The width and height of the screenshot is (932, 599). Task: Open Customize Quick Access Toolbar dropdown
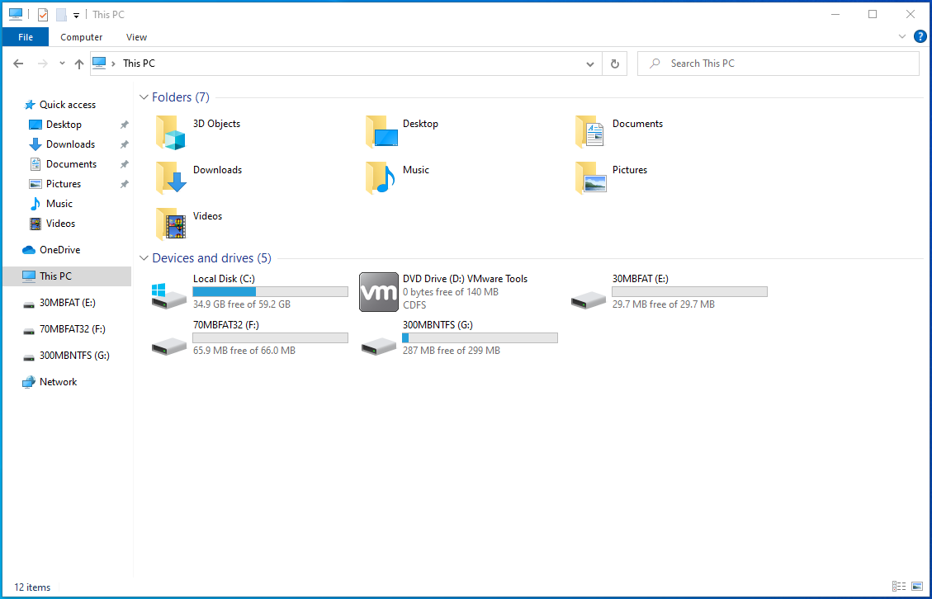pos(76,16)
